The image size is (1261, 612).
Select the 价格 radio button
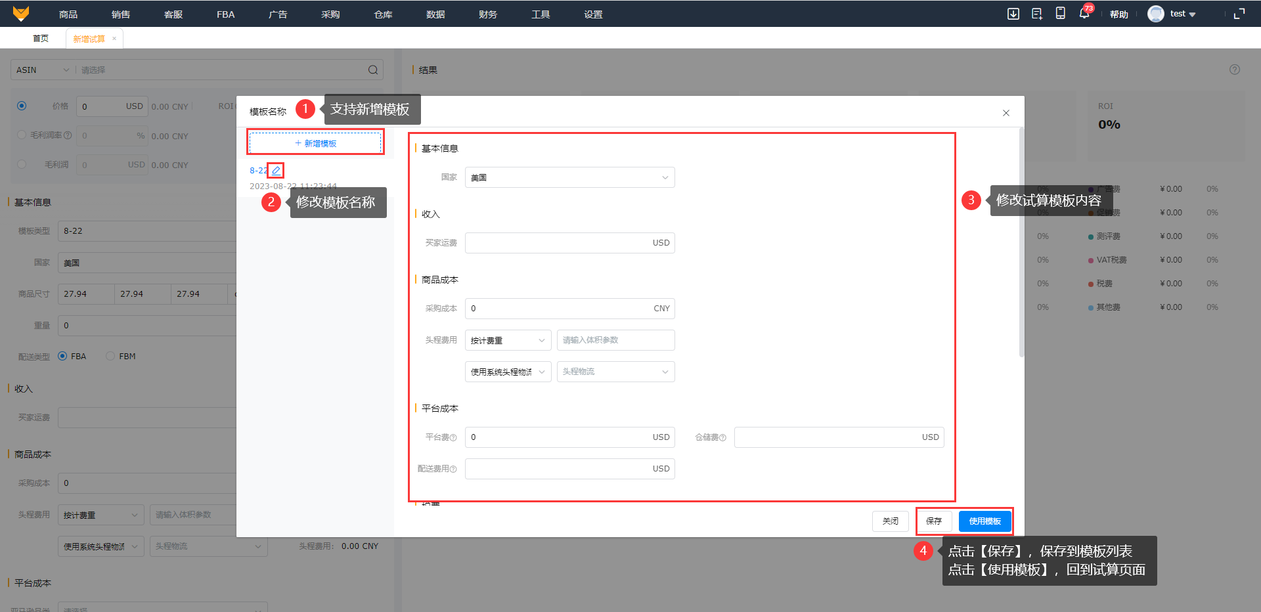coord(22,106)
